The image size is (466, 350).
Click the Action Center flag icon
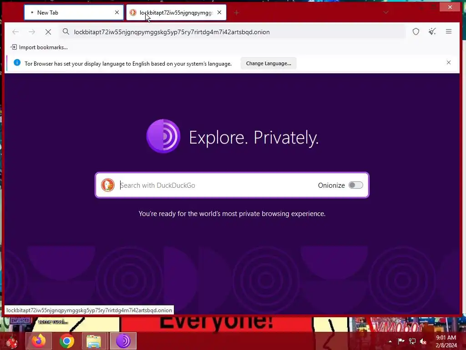click(401, 341)
